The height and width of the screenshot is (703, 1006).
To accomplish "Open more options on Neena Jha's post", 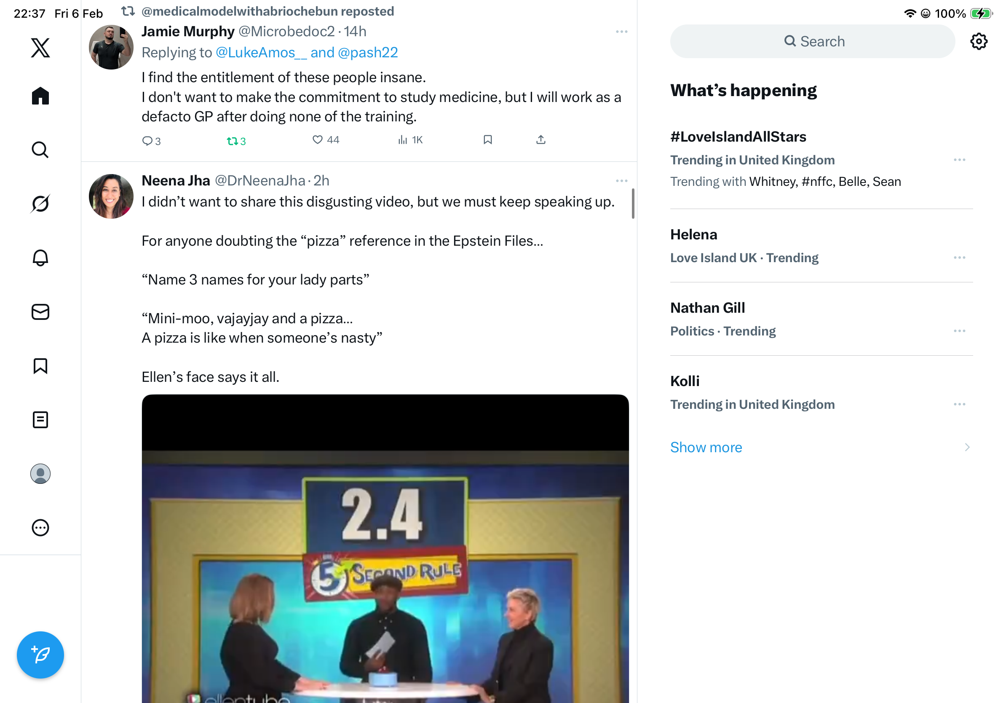I will pyautogui.click(x=621, y=181).
